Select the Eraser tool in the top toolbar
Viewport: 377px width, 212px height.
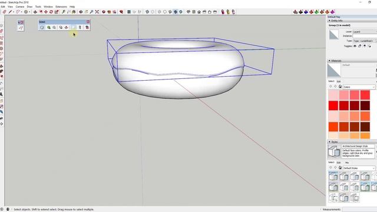(x=4, y=12)
